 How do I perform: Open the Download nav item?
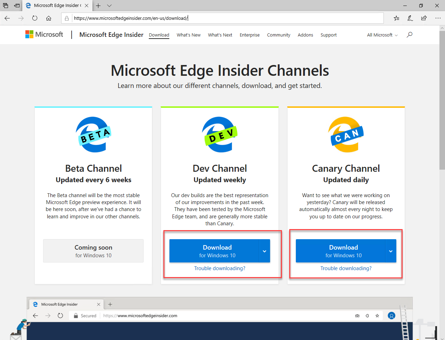[x=159, y=35]
